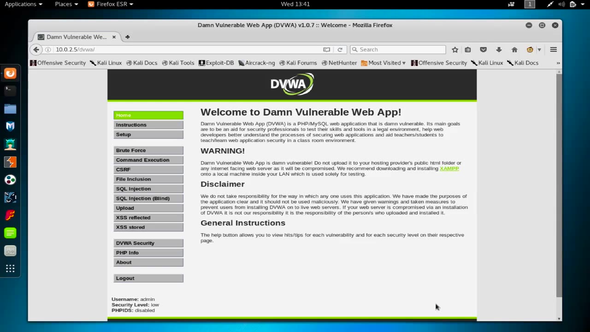Open the Setup page
The width and height of the screenshot is (590, 332).
(148, 135)
